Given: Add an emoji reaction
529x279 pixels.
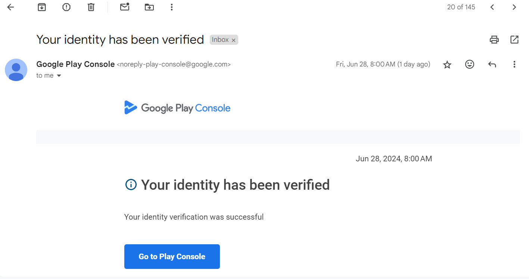Looking at the screenshot, I should 470,65.
